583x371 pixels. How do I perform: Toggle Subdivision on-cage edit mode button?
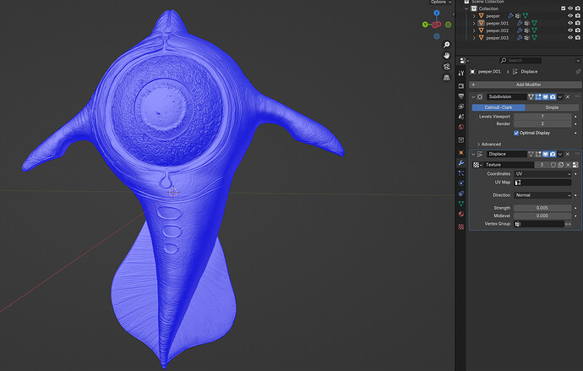pyautogui.click(x=531, y=96)
